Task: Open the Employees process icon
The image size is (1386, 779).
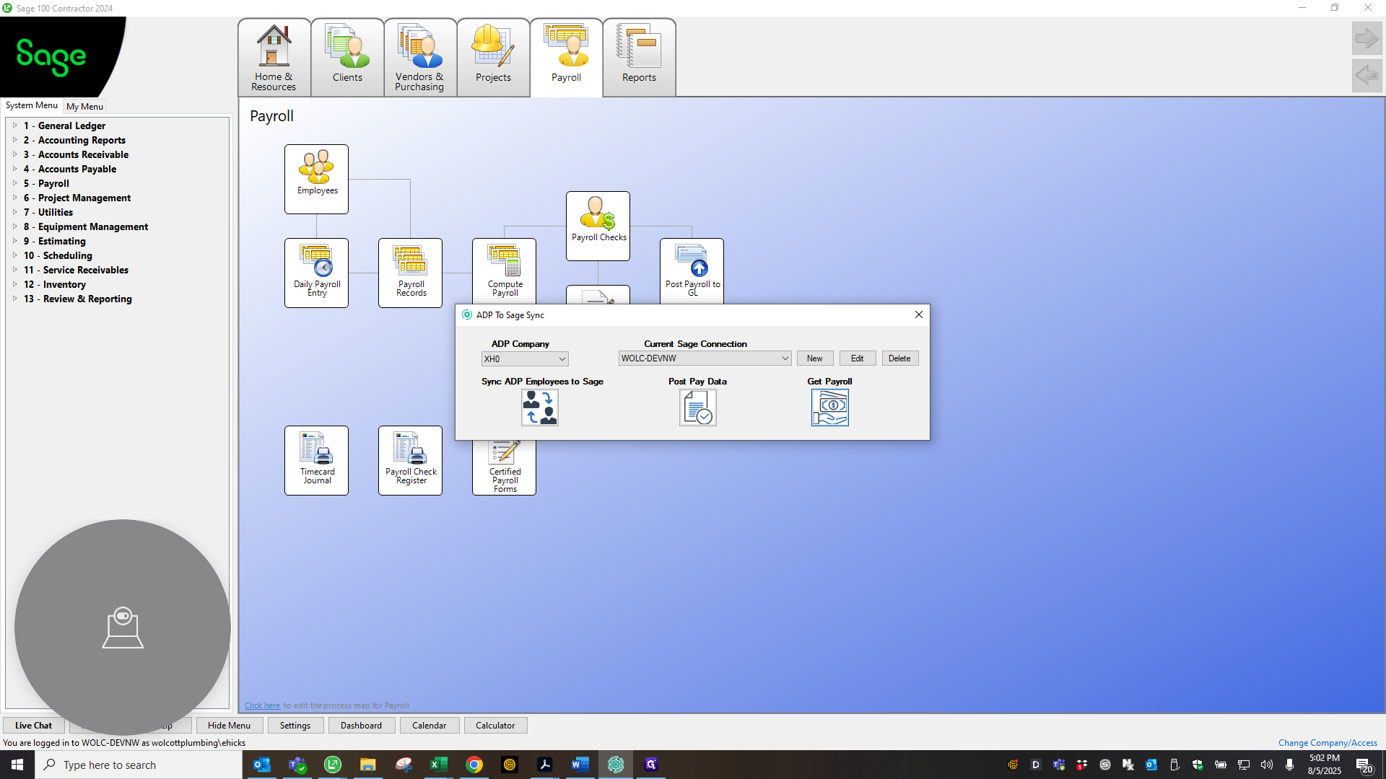Action: click(316, 179)
